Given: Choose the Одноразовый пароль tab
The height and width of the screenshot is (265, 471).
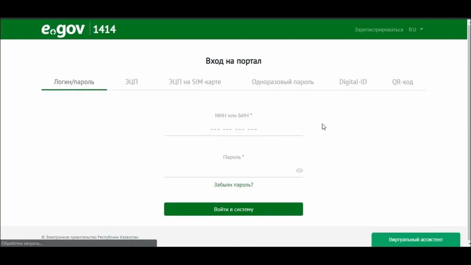Looking at the screenshot, I should 283,82.
